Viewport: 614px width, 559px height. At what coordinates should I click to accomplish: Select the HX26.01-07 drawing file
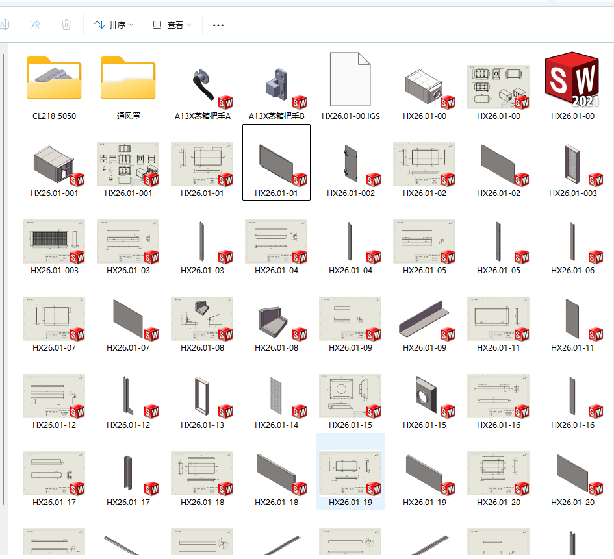coord(54,318)
